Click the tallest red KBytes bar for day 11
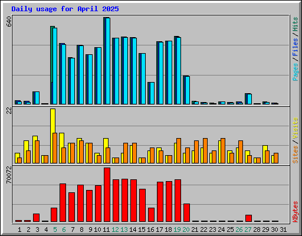The height and width of the screenshot is (236, 302). click(107, 195)
